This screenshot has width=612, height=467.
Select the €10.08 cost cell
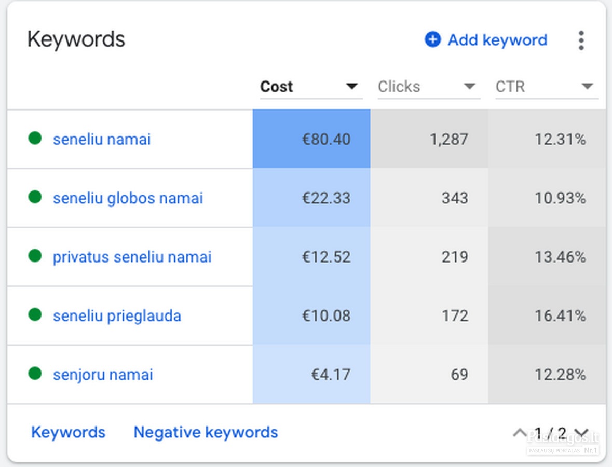[x=311, y=315]
